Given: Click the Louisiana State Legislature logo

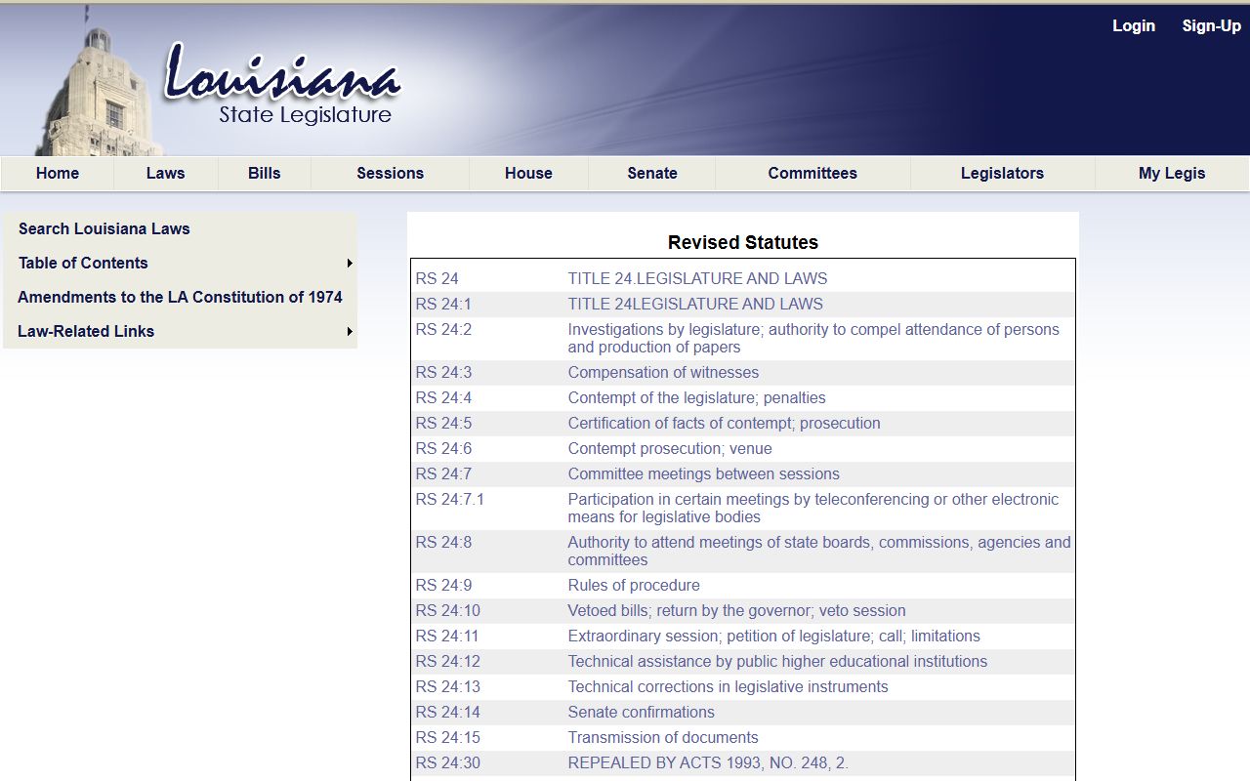Looking at the screenshot, I should click(x=283, y=85).
